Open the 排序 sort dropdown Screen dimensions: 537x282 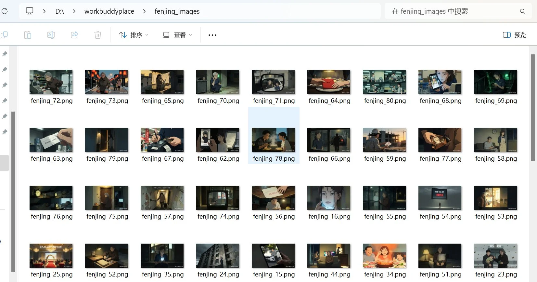[x=134, y=35]
